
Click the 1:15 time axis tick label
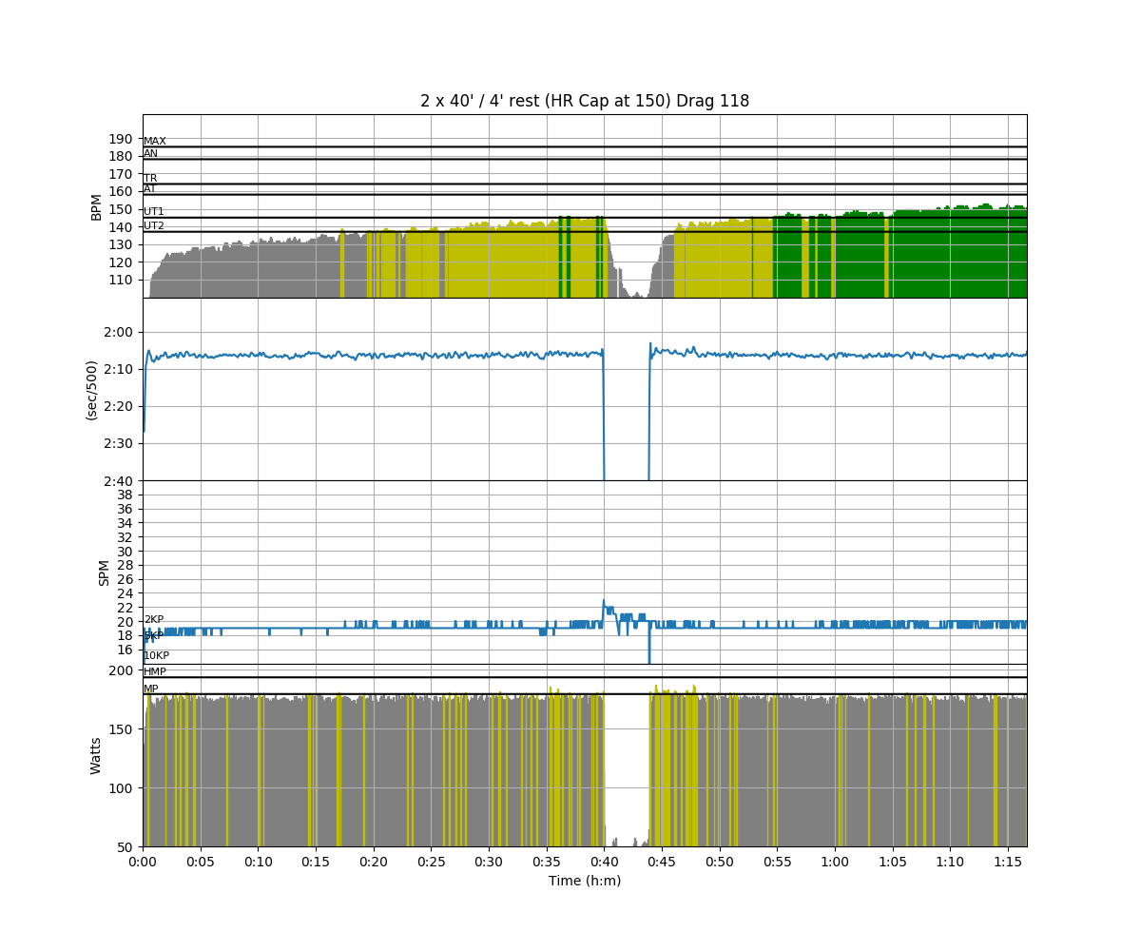click(1008, 861)
